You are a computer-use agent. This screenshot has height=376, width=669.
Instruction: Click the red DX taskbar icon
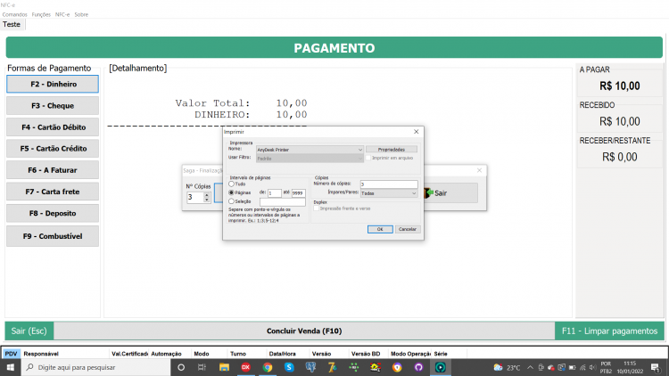point(246,367)
